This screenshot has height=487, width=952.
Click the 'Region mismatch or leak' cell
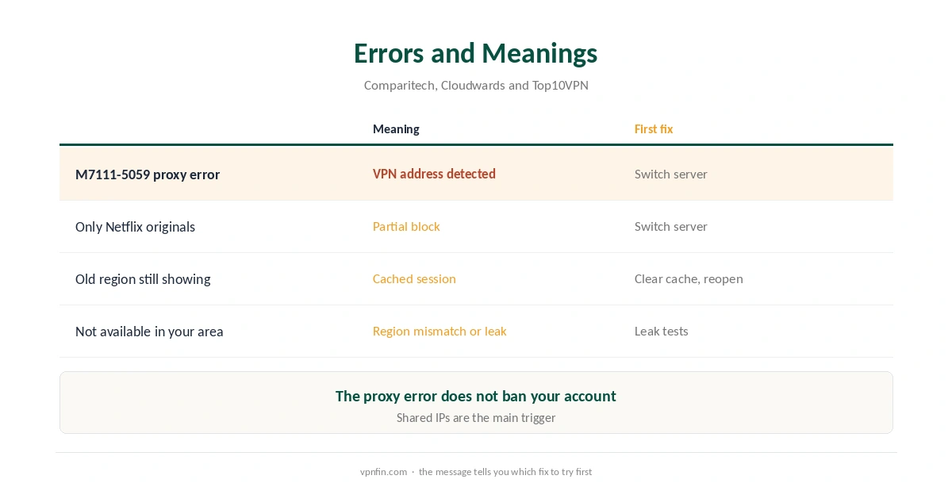click(x=440, y=331)
